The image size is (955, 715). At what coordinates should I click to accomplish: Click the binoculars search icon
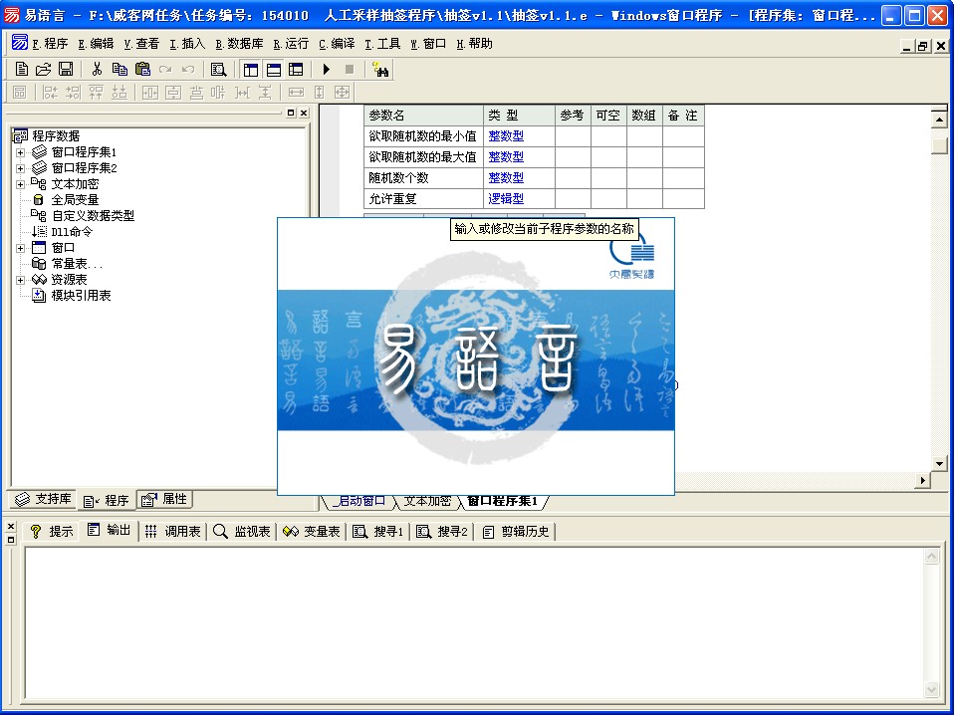click(379, 70)
